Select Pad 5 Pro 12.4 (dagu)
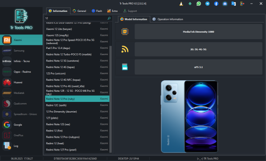Viewport: 266px width, 161px height. tap(77, 48)
